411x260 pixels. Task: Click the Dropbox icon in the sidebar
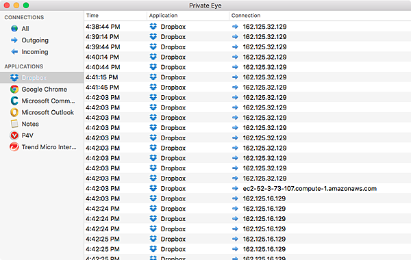[14, 78]
